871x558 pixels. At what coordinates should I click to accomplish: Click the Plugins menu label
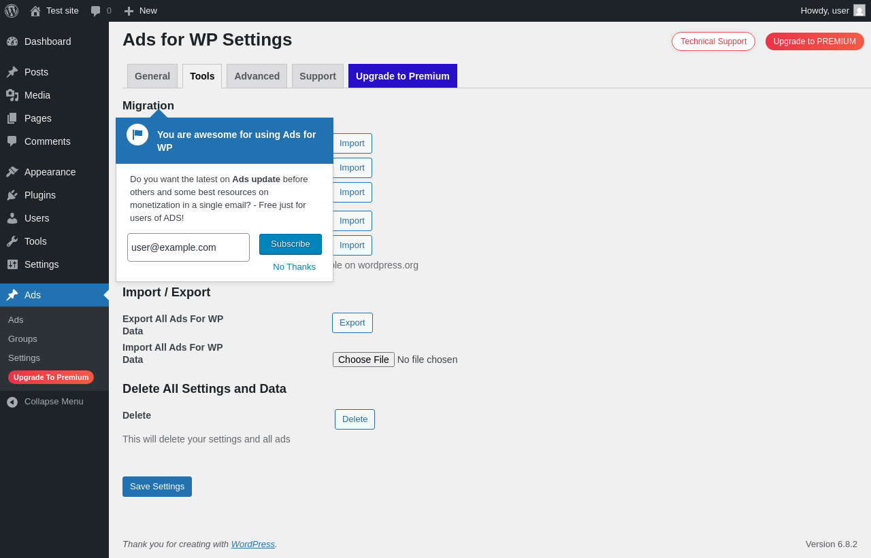click(40, 195)
